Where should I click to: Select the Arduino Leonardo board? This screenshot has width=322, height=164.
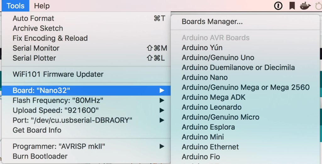click(245, 107)
